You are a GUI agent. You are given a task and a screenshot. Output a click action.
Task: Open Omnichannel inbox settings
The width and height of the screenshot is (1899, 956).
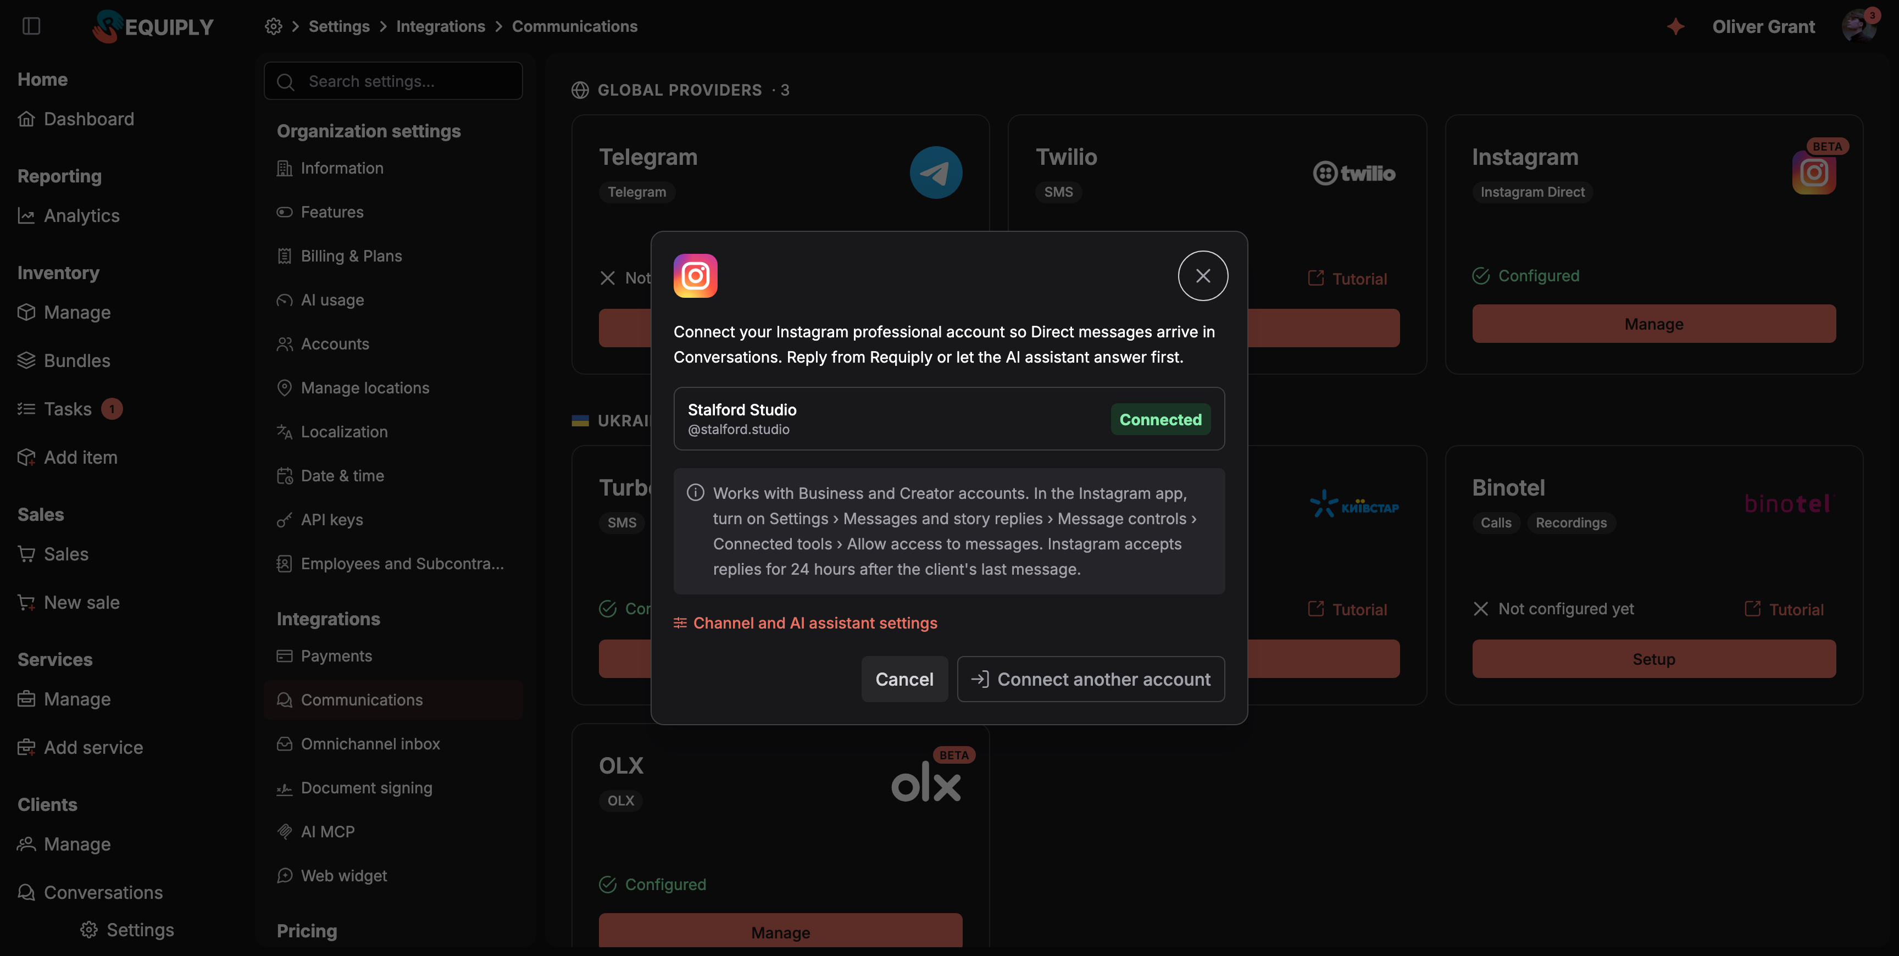[393, 744]
